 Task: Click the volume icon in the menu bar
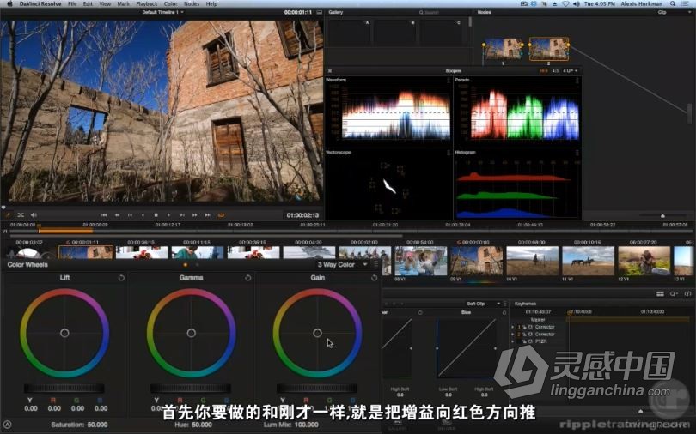pos(577,3)
